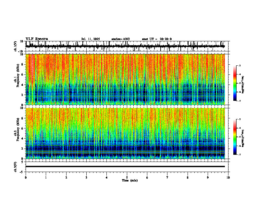This screenshot has height=199, width=257.
Task: Click time axis tick label "3"
Action: 86,178
